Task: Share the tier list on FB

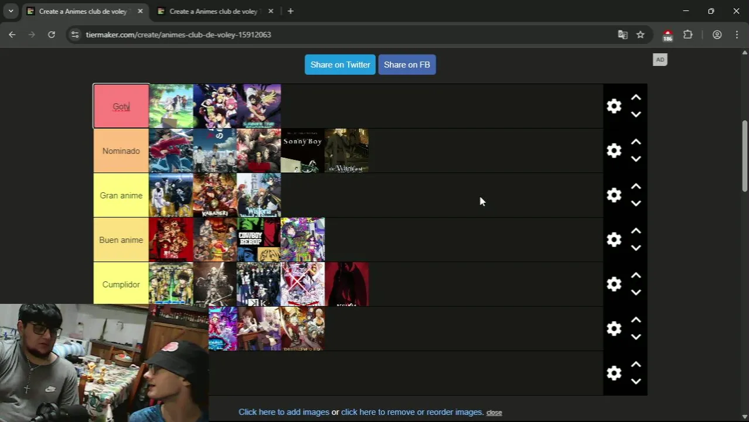Action: click(407, 64)
